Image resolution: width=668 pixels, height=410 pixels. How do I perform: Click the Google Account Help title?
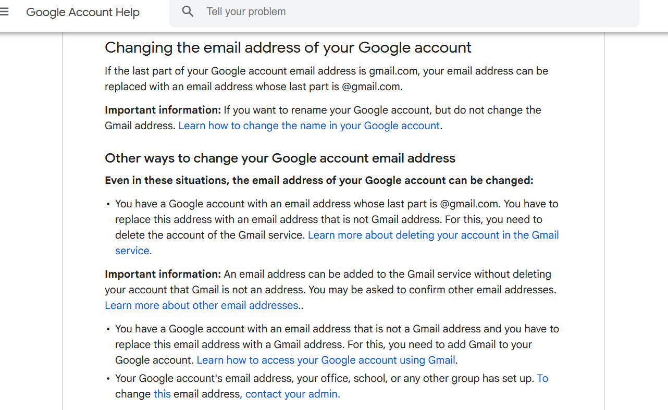83,12
